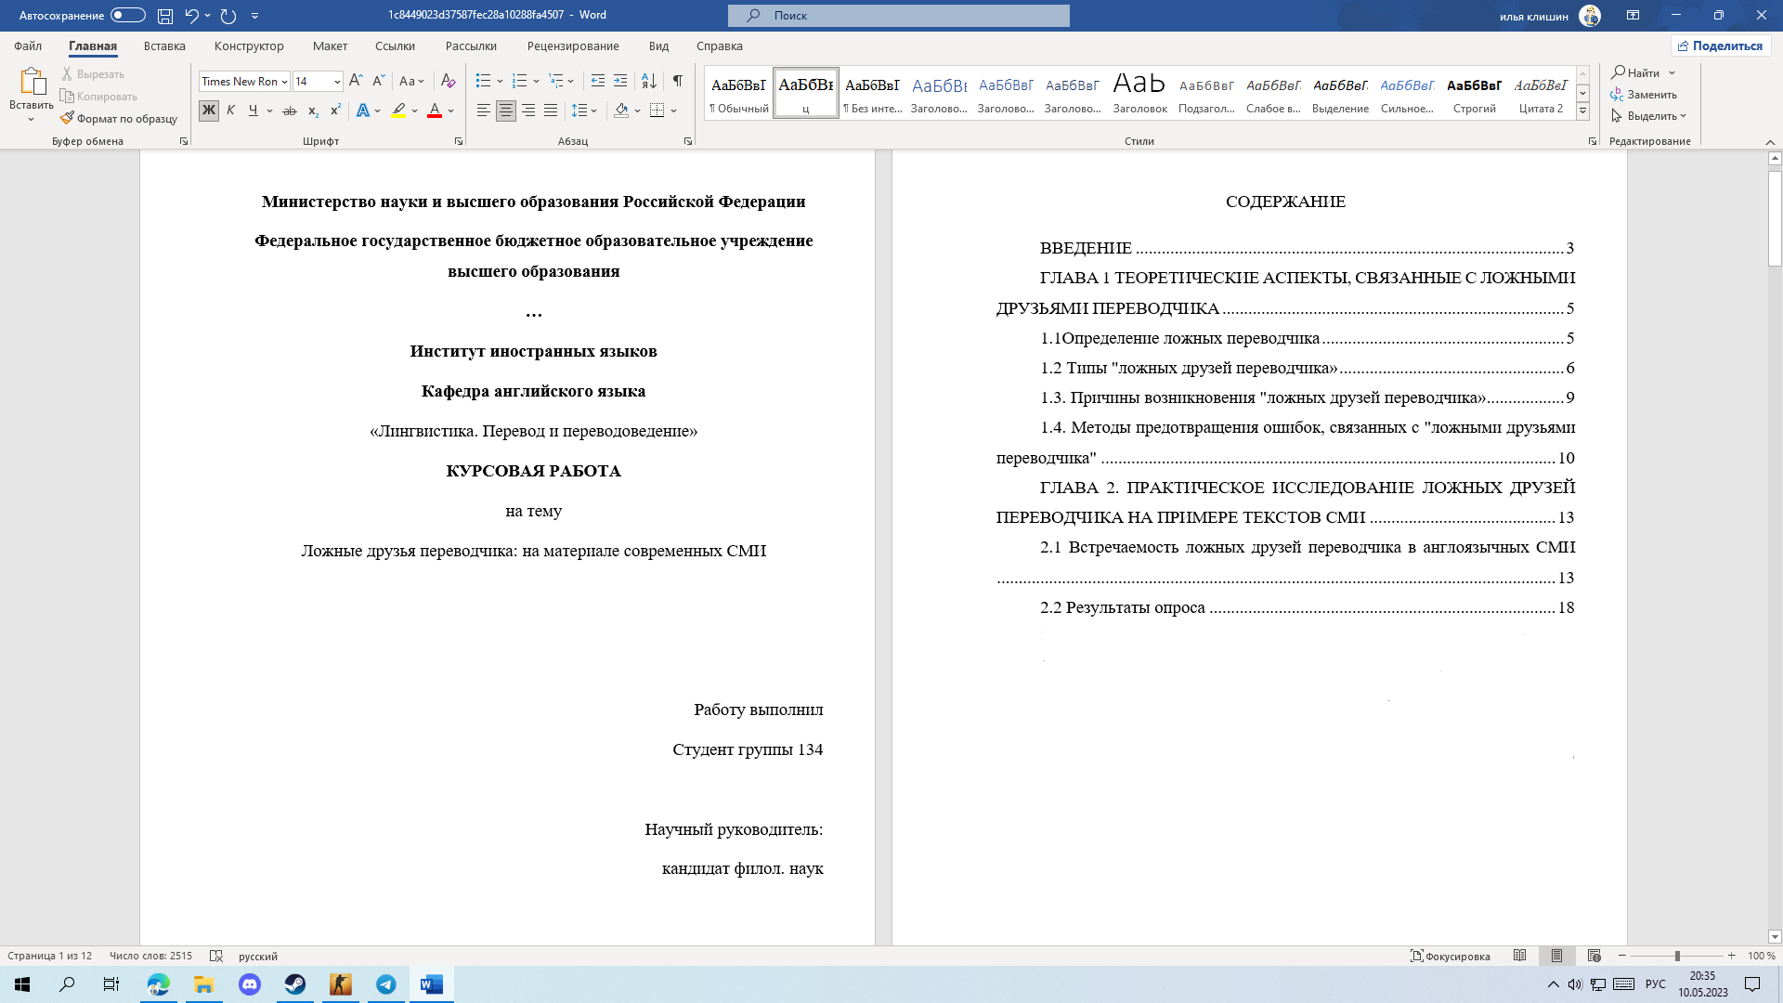Toggle bold formatting button

(208, 111)
